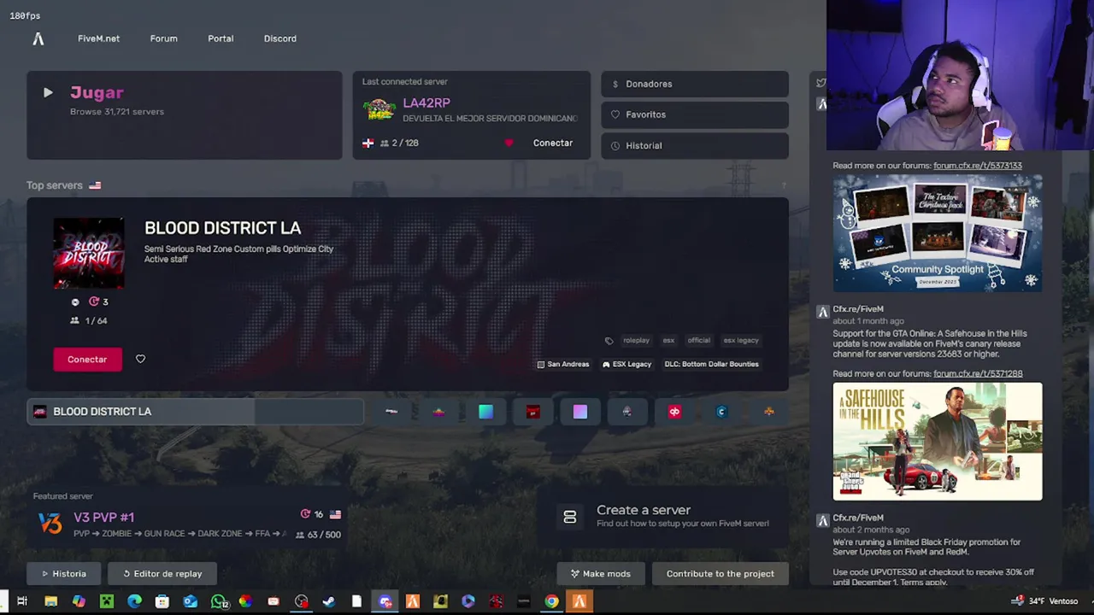Click the V3 server logo icon

(50, 524)
